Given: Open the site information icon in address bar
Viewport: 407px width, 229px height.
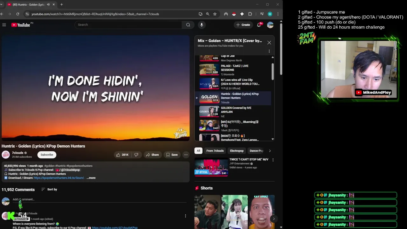Looking at the screenshot, I should coord(27,14).
